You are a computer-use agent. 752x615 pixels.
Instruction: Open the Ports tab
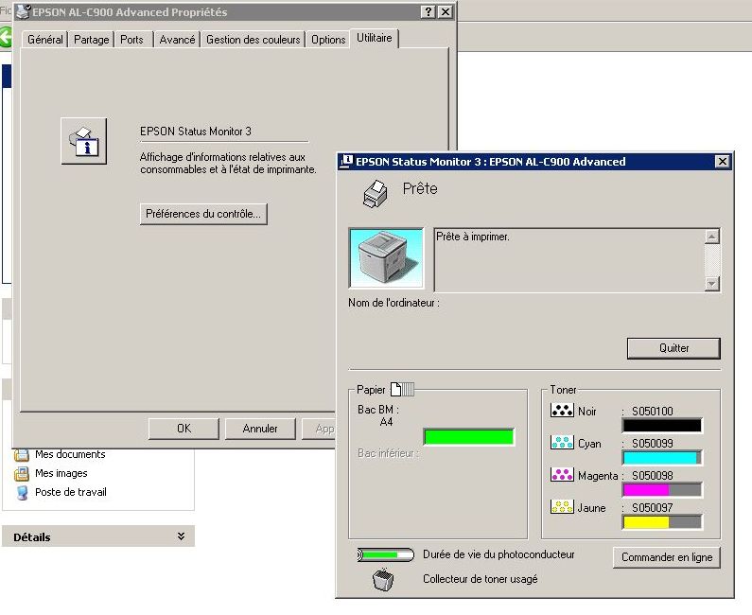(131, 40)
